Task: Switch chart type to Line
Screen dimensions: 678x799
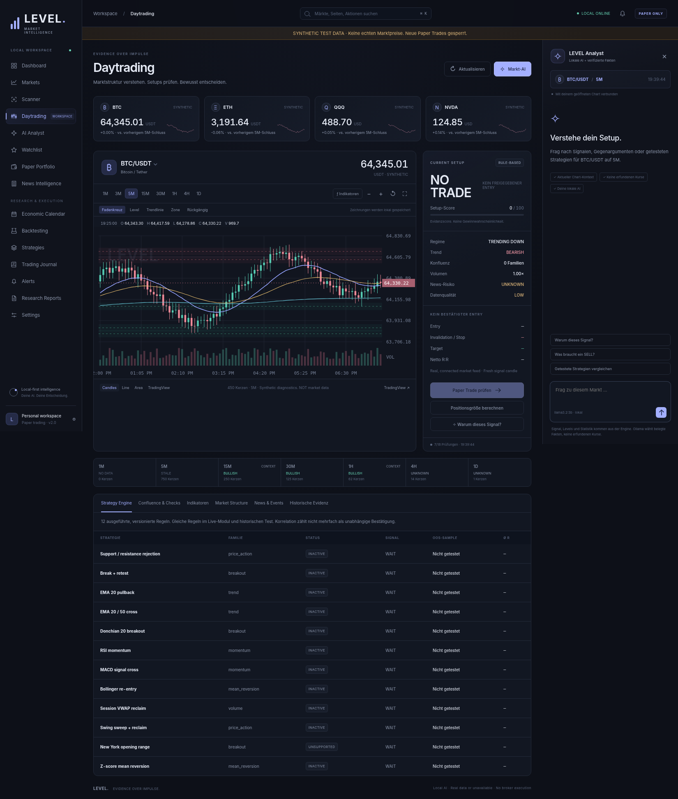Action: pos(126,388)
